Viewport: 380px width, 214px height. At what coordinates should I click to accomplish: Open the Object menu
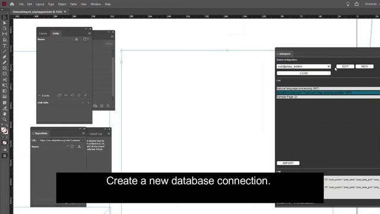62,4
